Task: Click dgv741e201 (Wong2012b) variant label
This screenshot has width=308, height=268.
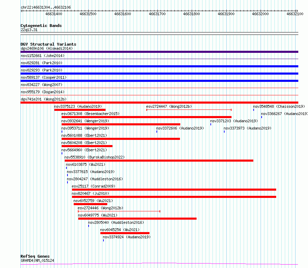Action: pos(44,99)
